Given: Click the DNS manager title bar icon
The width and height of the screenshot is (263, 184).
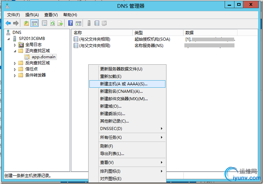Looking at the screenshot, I should [7, 6].
